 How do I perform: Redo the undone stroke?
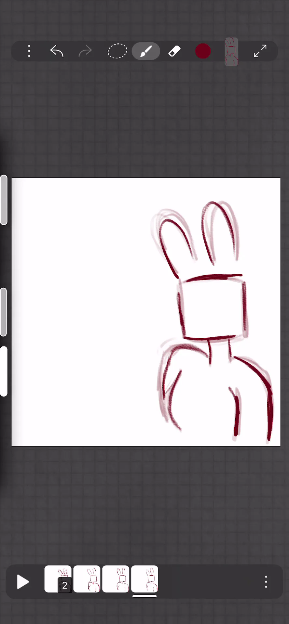click(85, 51)
